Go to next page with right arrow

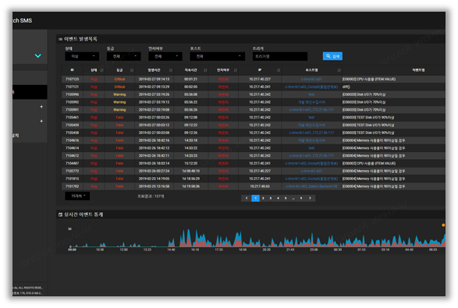[x=310, y=198]
